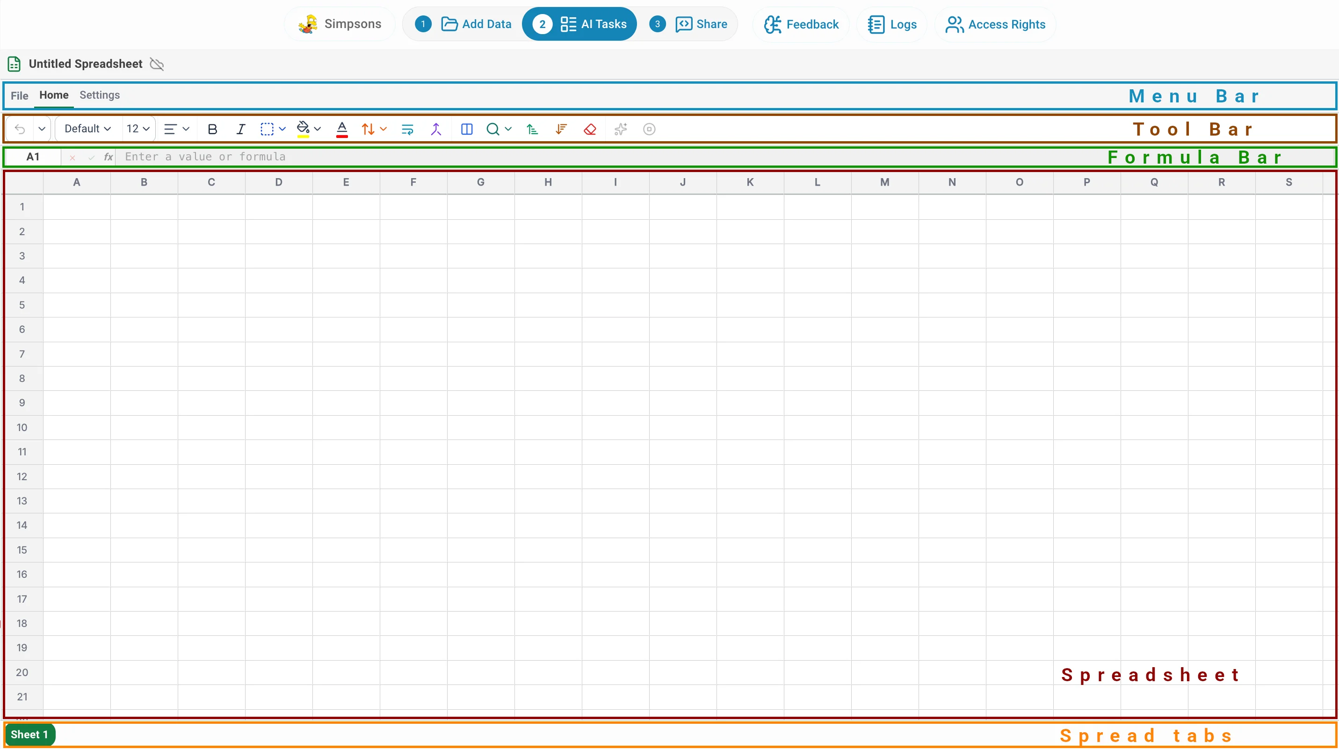Screen dimensions: 1339x749
Task: Select the AI Tasks step
Action: (x=579, y=24)
